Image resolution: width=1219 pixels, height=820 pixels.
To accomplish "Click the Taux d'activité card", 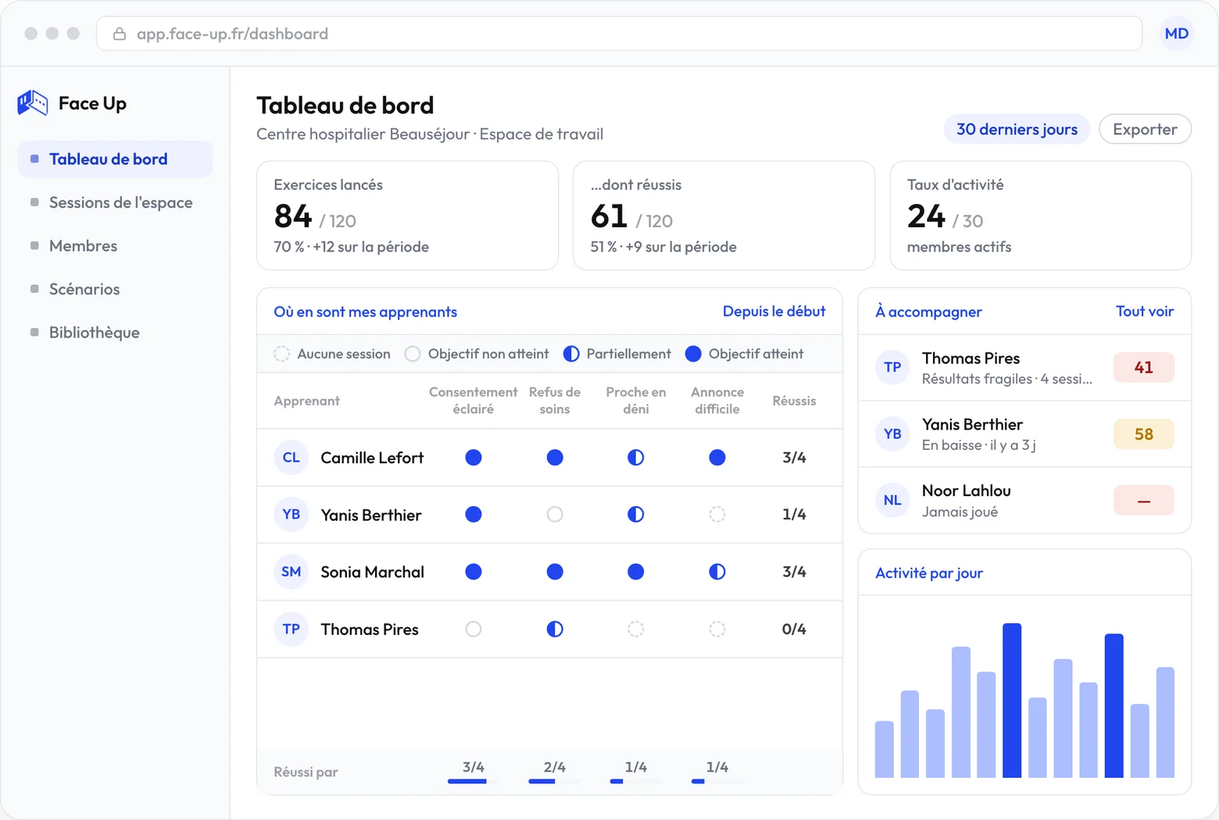I will pos(1040,216).
